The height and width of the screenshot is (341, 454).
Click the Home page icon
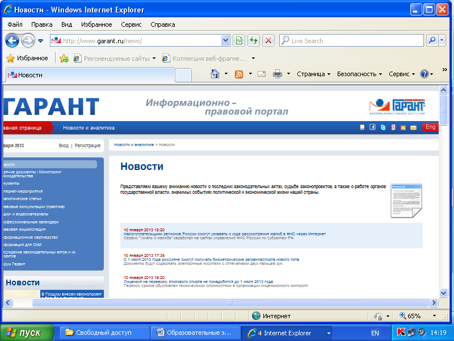215,74
